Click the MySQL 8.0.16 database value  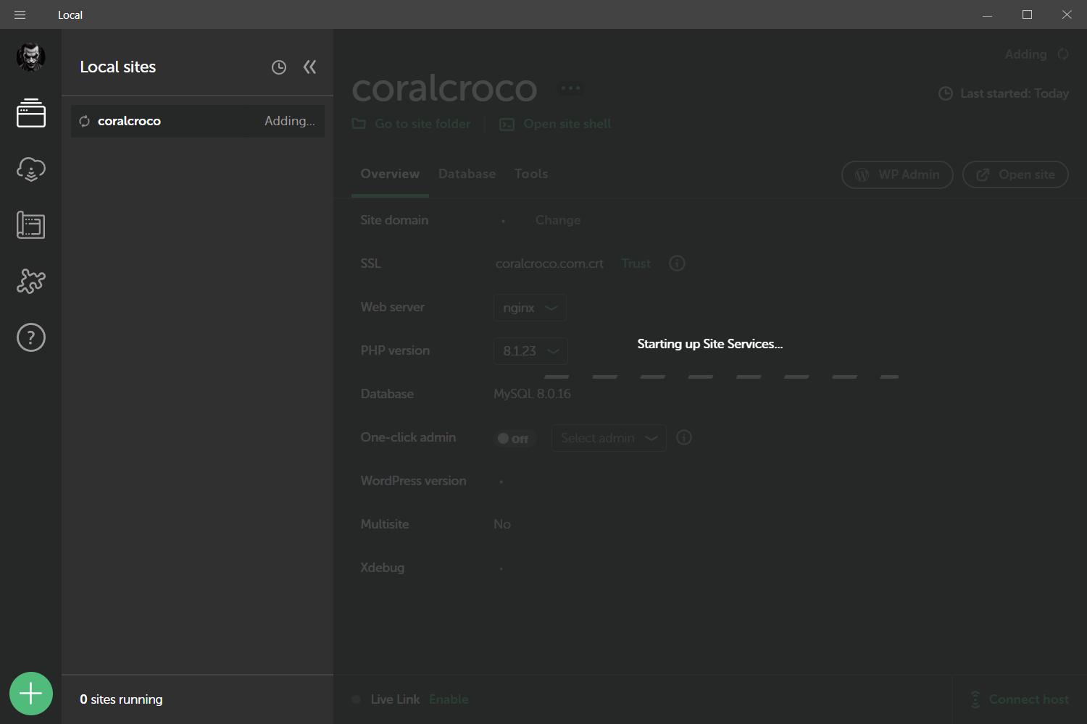click(533, 394)
